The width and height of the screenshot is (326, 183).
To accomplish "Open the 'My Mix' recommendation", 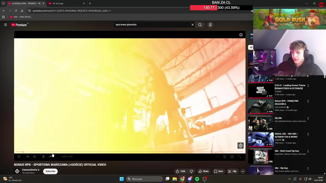I will tap(278, 118).
